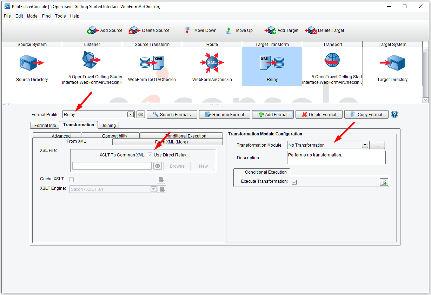Select the Listener stage satellite icon
The image size is (431, 295).
click(91, 60)
